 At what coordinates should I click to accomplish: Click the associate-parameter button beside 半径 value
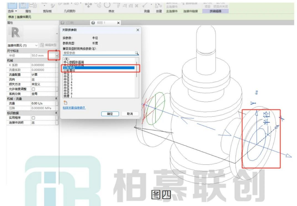point(57,55)
